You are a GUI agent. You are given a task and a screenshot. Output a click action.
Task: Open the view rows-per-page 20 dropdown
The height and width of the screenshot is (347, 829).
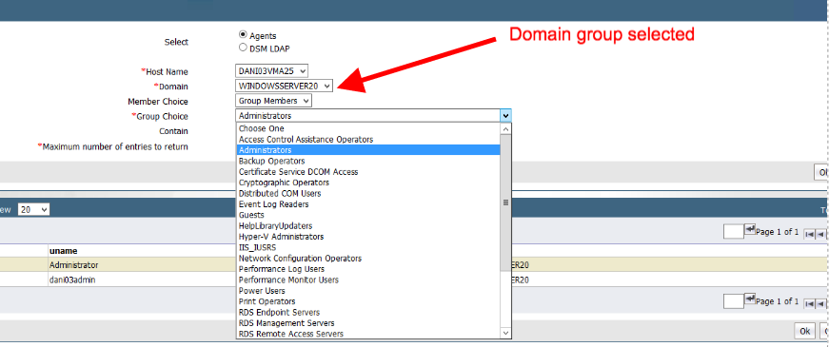click(33, 210)
